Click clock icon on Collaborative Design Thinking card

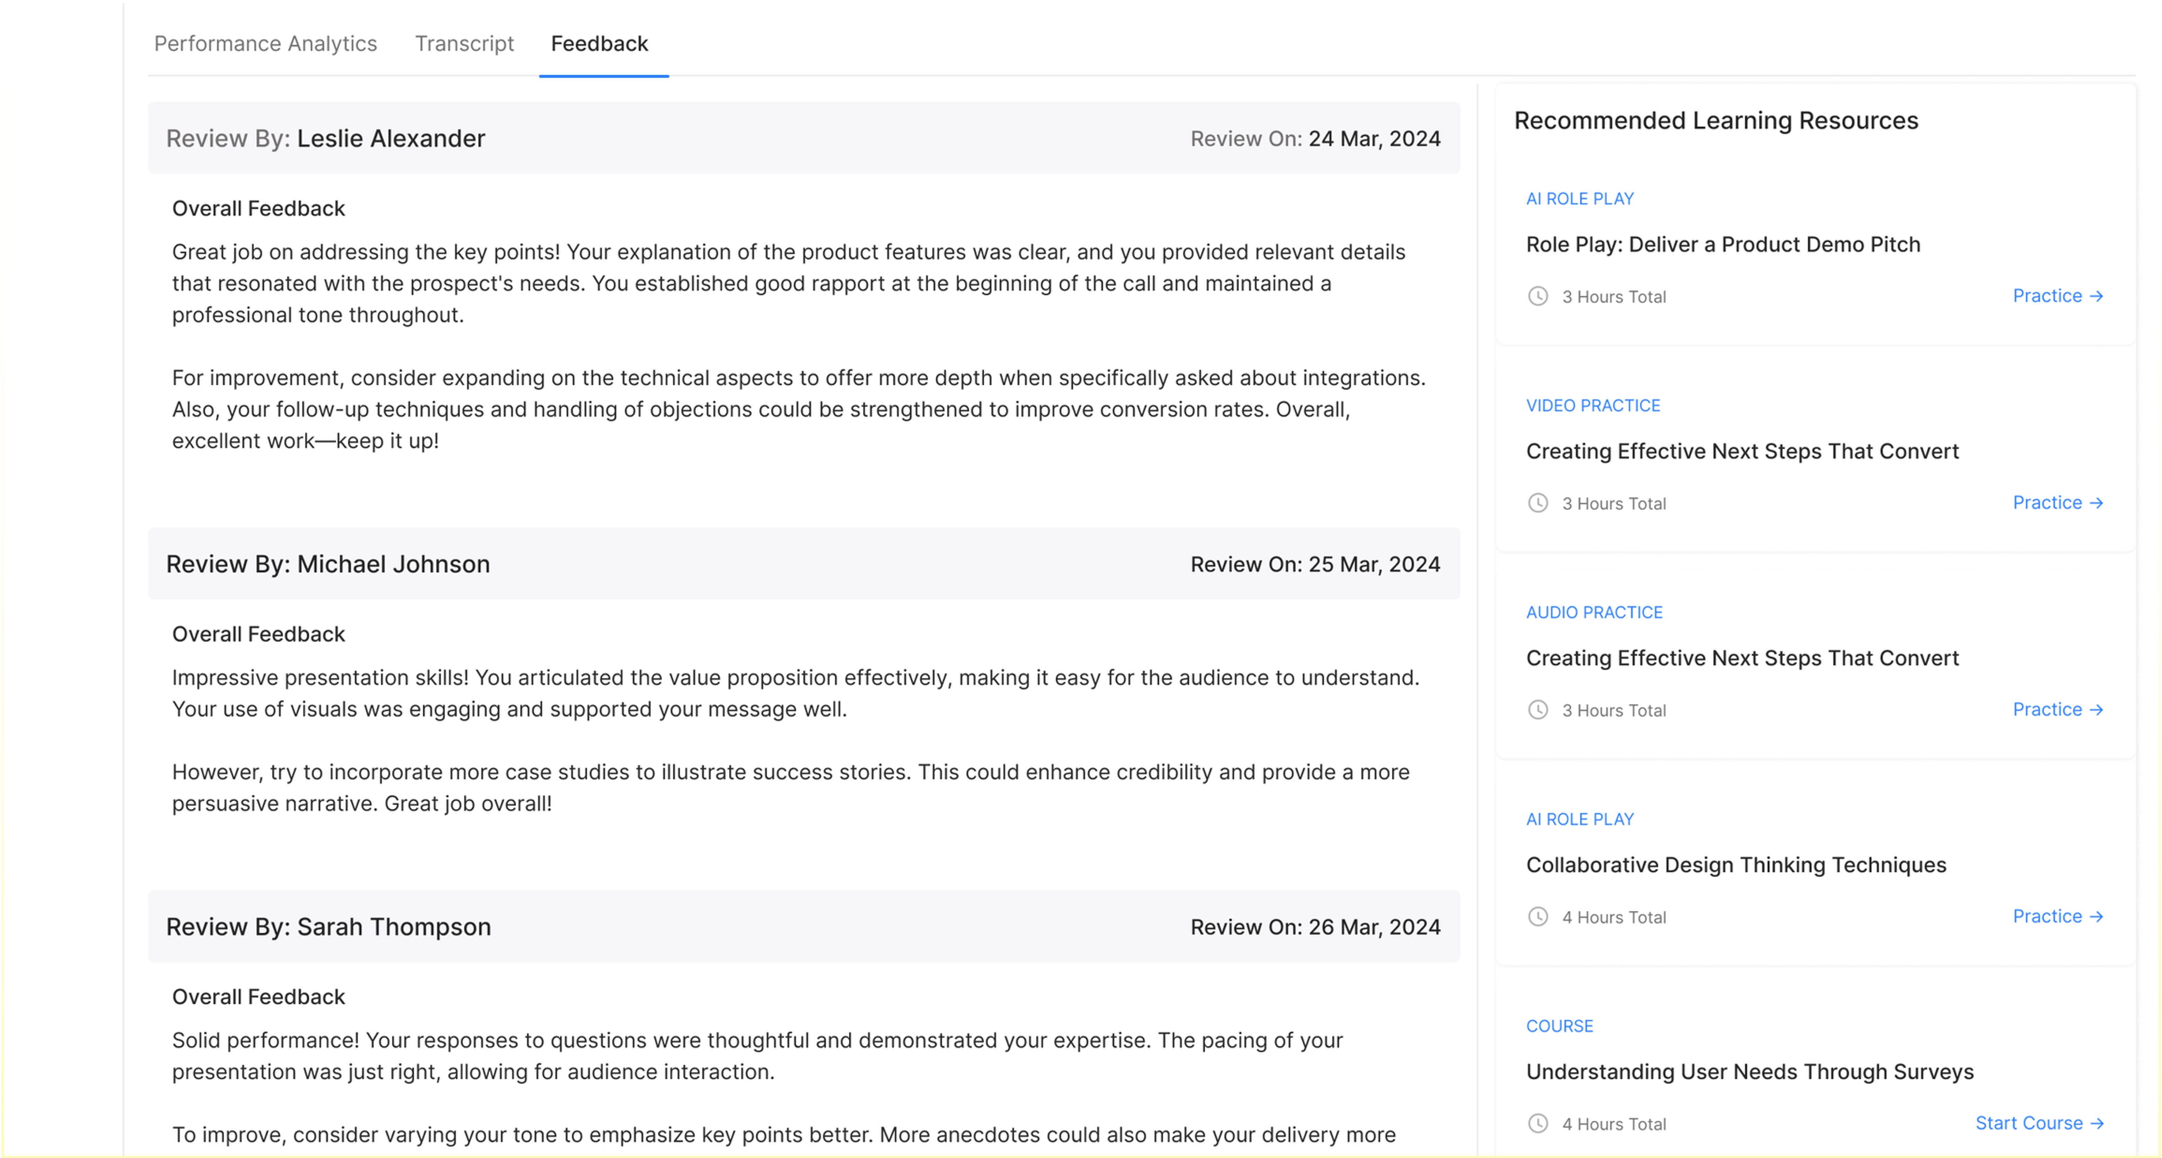(x=1538, y=916)
